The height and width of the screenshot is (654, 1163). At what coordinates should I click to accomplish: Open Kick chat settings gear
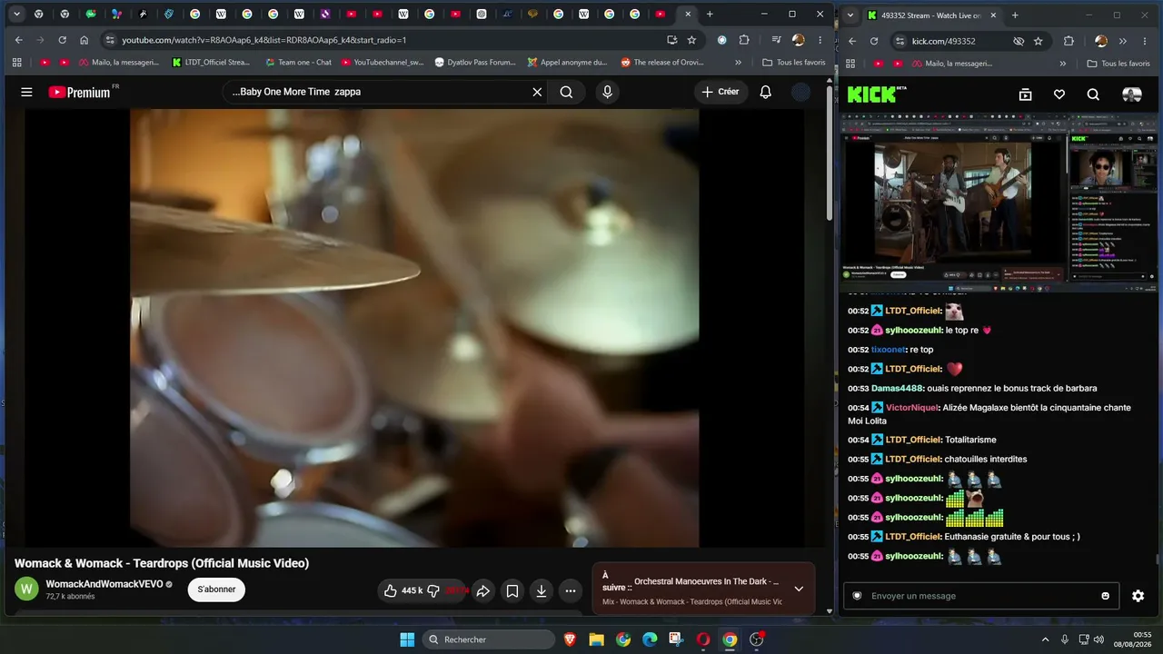pyautogui.click(x=1138, y=596)
